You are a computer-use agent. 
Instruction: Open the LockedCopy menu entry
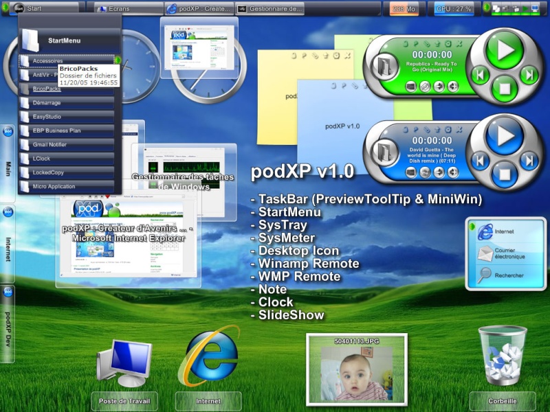click(x=67, y=173)
